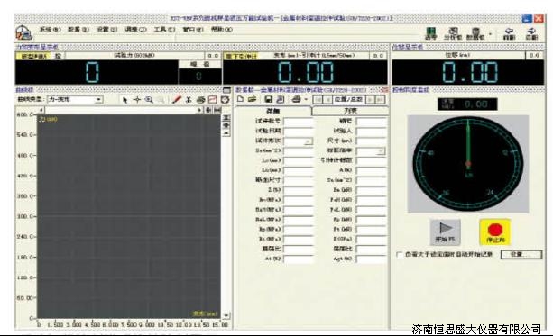553x336 pixels.
Task: Open the 调整 menu
Action: [135, 30]
